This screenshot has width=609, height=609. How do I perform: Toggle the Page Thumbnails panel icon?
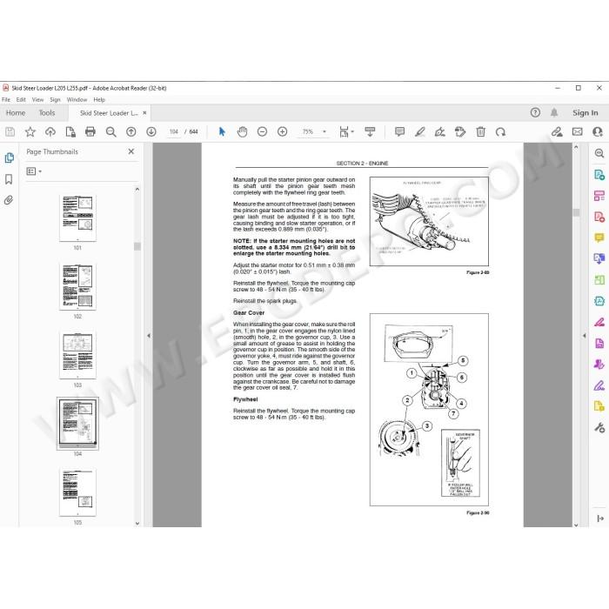pyautogui.click(x=9, y=158)
